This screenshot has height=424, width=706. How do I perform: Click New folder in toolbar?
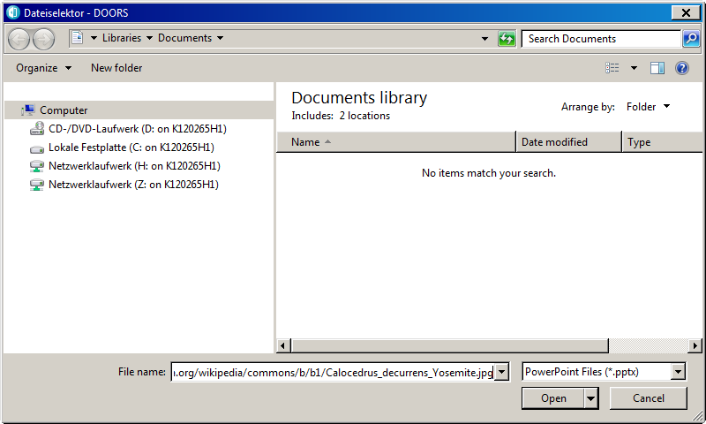click(x=116, y=68)
